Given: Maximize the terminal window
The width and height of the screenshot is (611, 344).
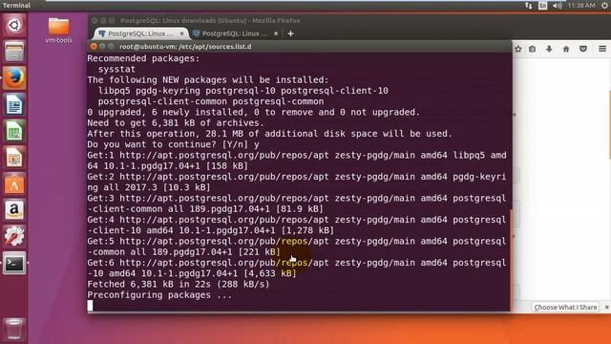Looking at the screenshot, I should (x=111, y=47).
